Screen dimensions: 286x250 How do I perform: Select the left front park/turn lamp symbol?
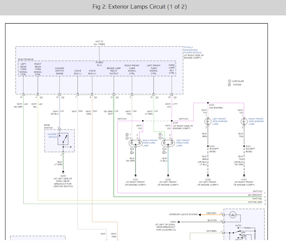(x=168, y=143)
